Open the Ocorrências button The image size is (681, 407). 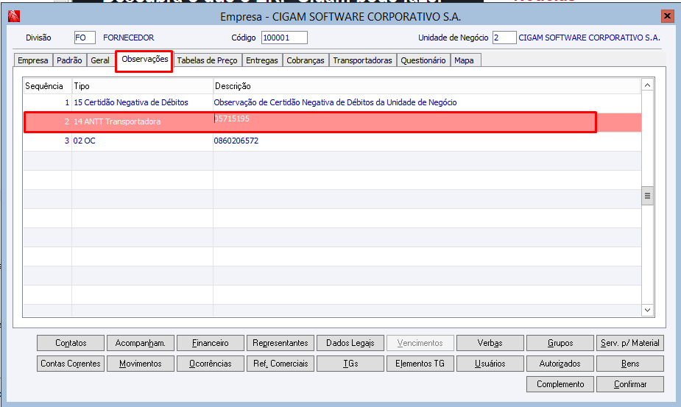[211, 364]
